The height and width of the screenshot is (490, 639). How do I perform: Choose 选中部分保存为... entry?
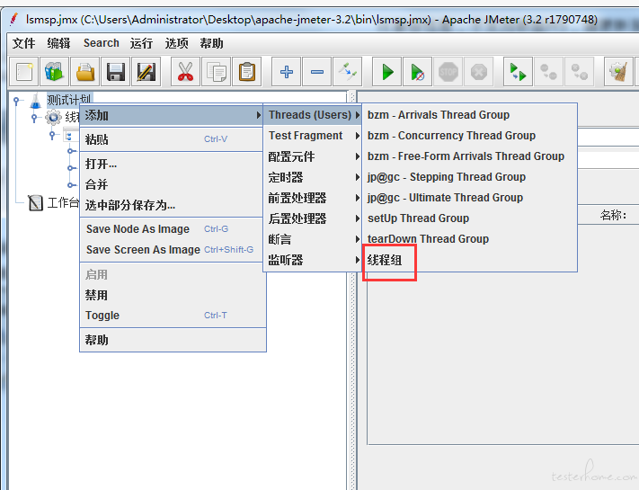pyautogui.click(x=172, y=205)
